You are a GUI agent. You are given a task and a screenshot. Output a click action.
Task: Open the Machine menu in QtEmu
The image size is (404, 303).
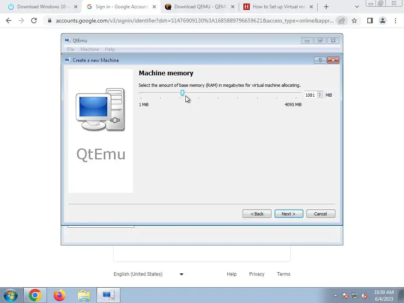click(x=90, y=49)
